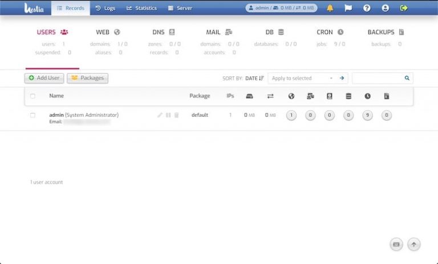The image size is (438, 264).
Task: Click the '1 user account' footer text
Action: tap(47, 182)
